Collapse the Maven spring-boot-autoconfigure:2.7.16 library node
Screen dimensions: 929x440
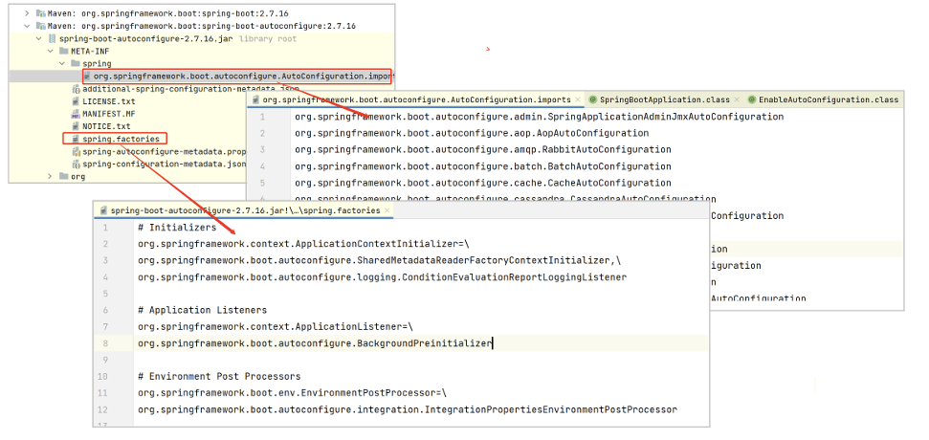click(x=27, y=26)
